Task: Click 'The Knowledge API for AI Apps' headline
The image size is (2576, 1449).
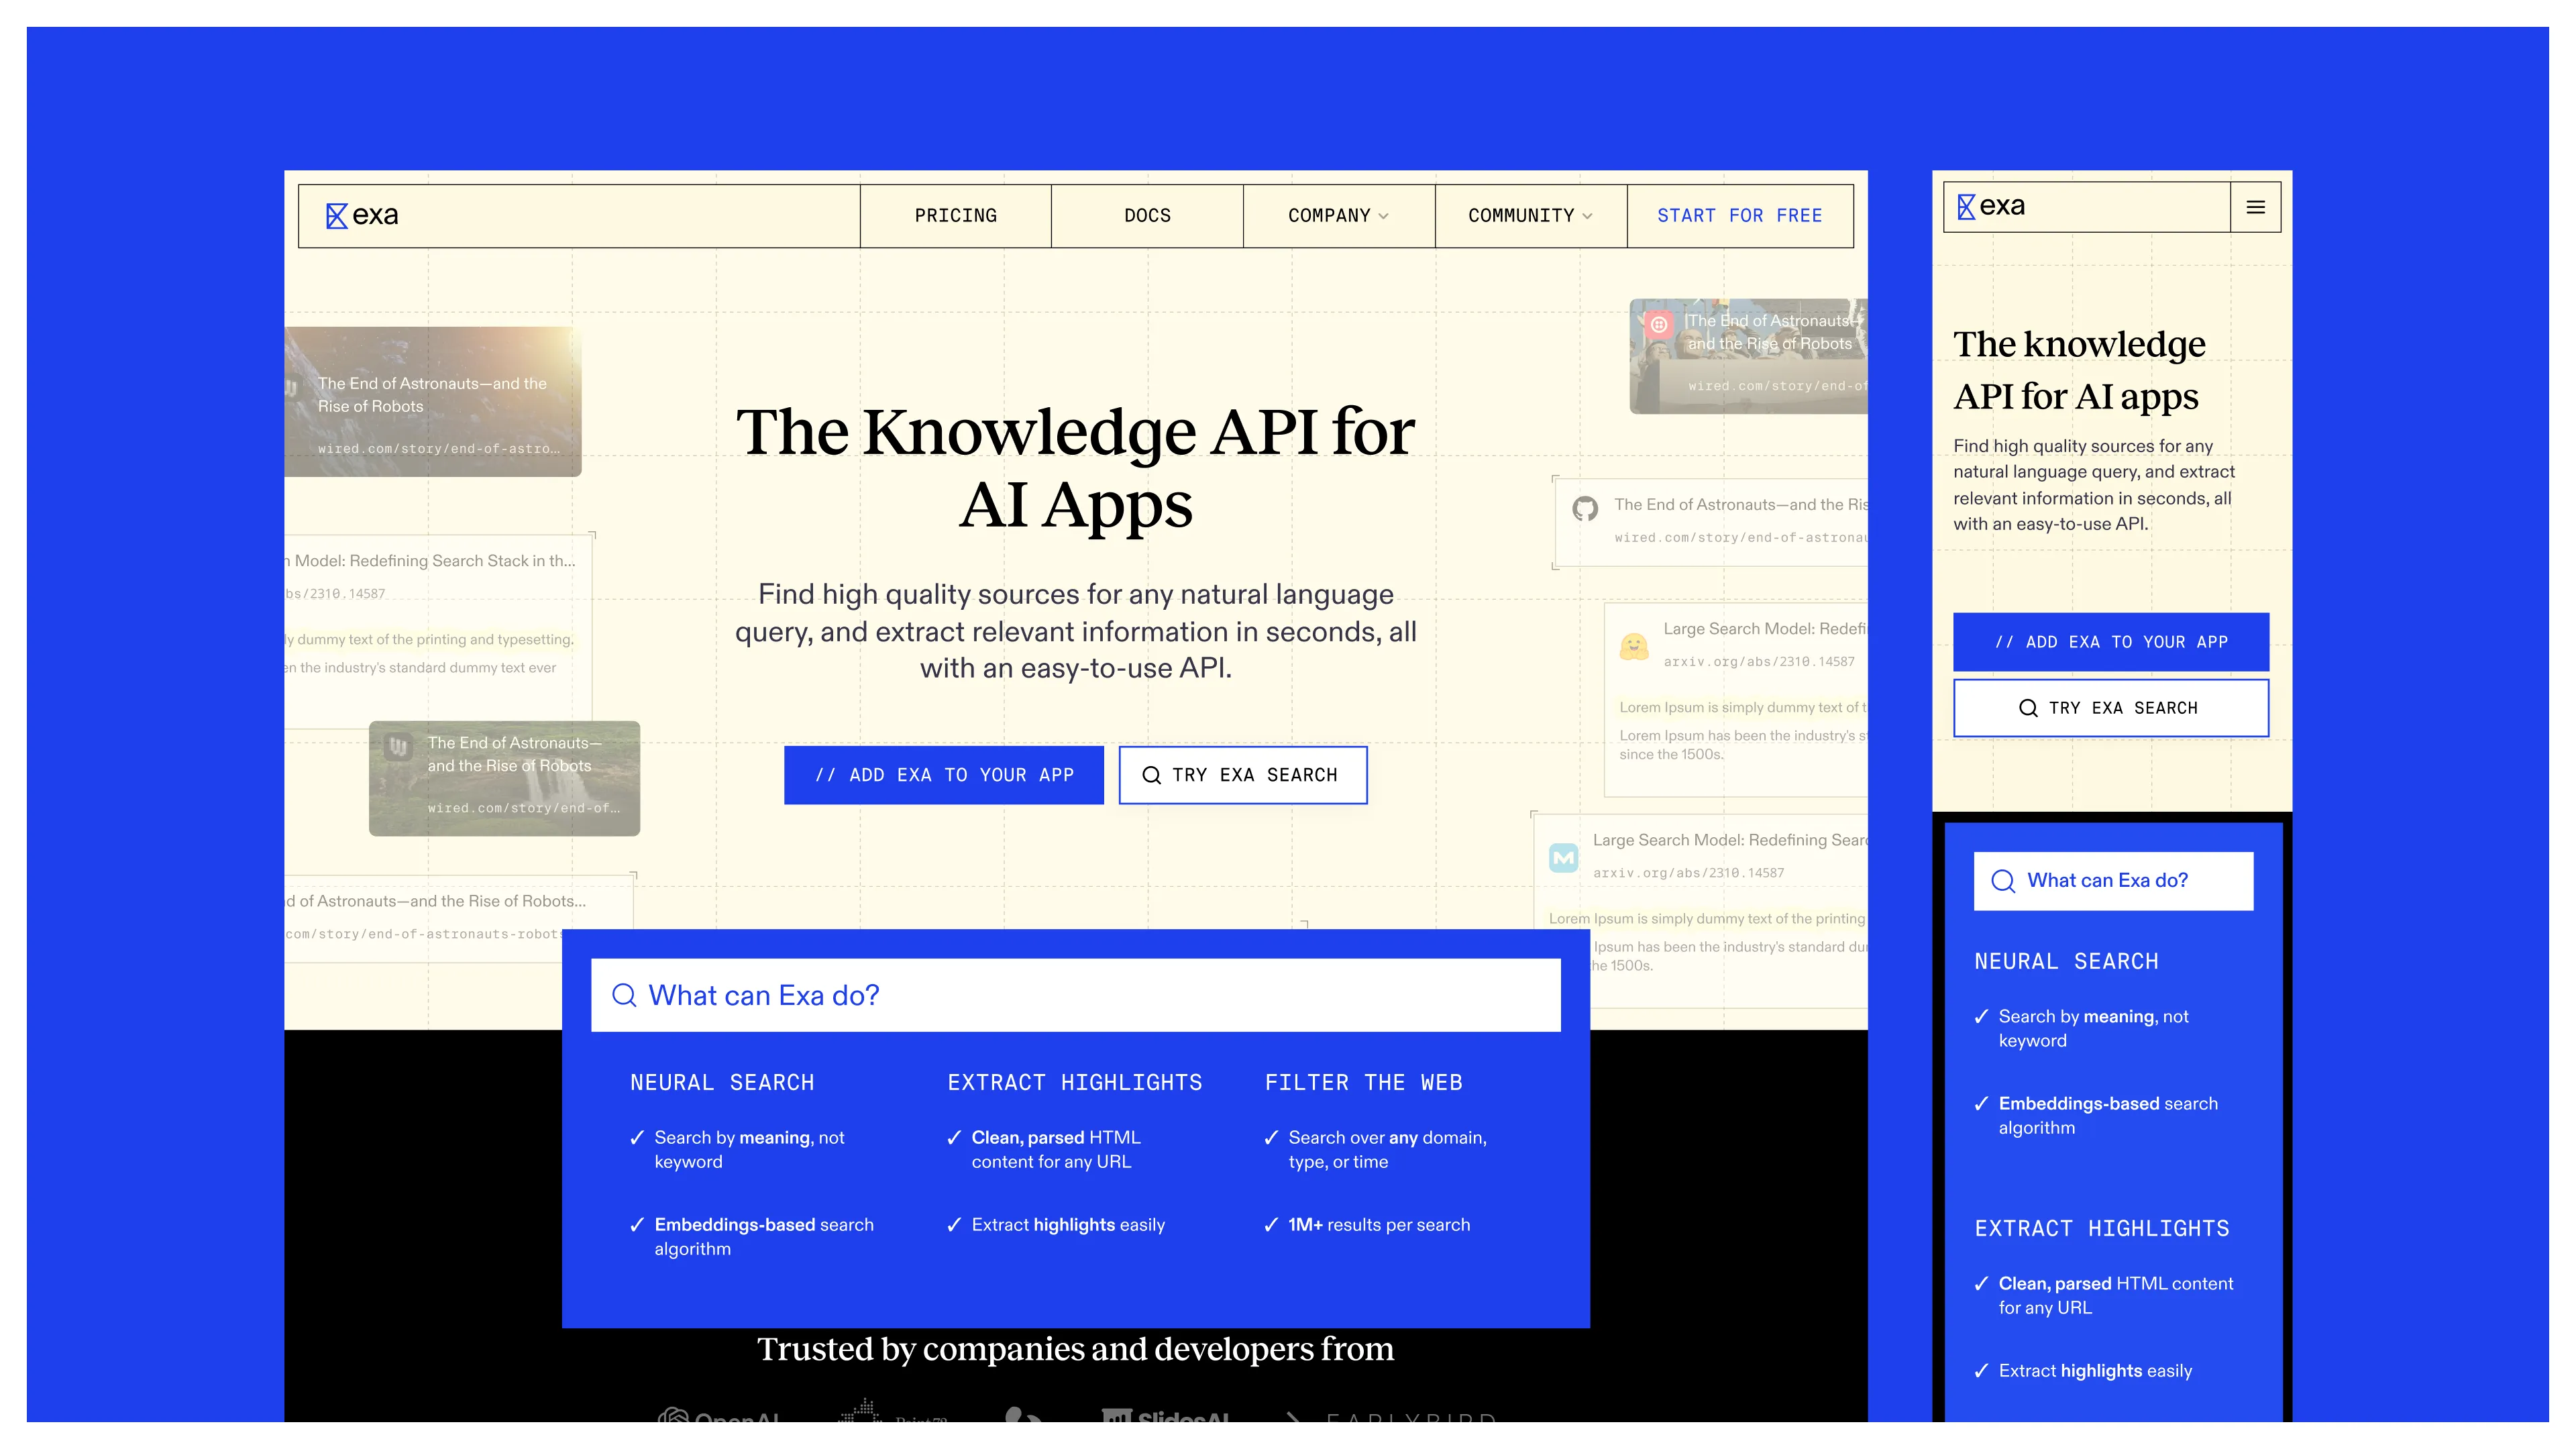Action: 1076,468
